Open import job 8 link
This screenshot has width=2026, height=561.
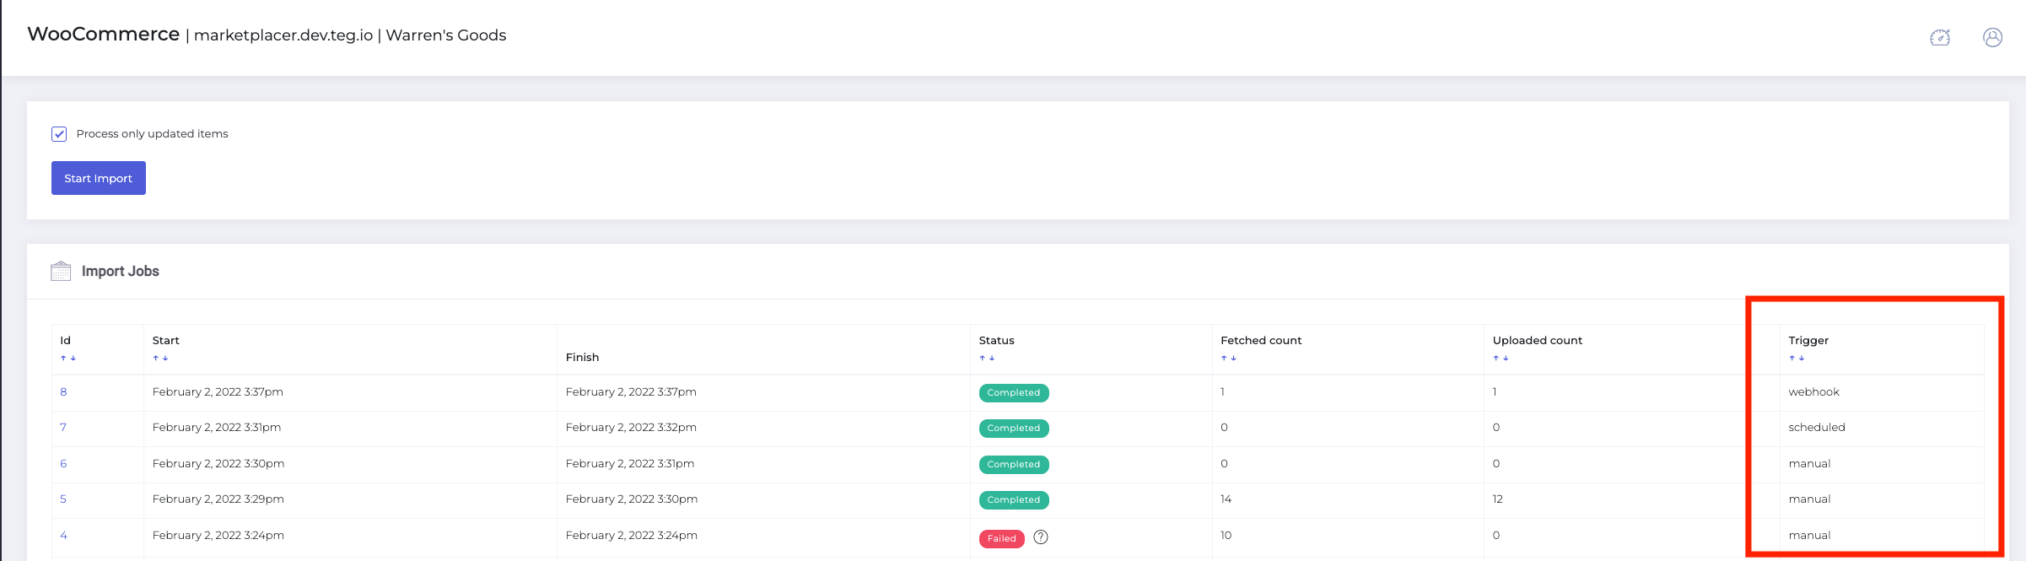tap(63, 392)
